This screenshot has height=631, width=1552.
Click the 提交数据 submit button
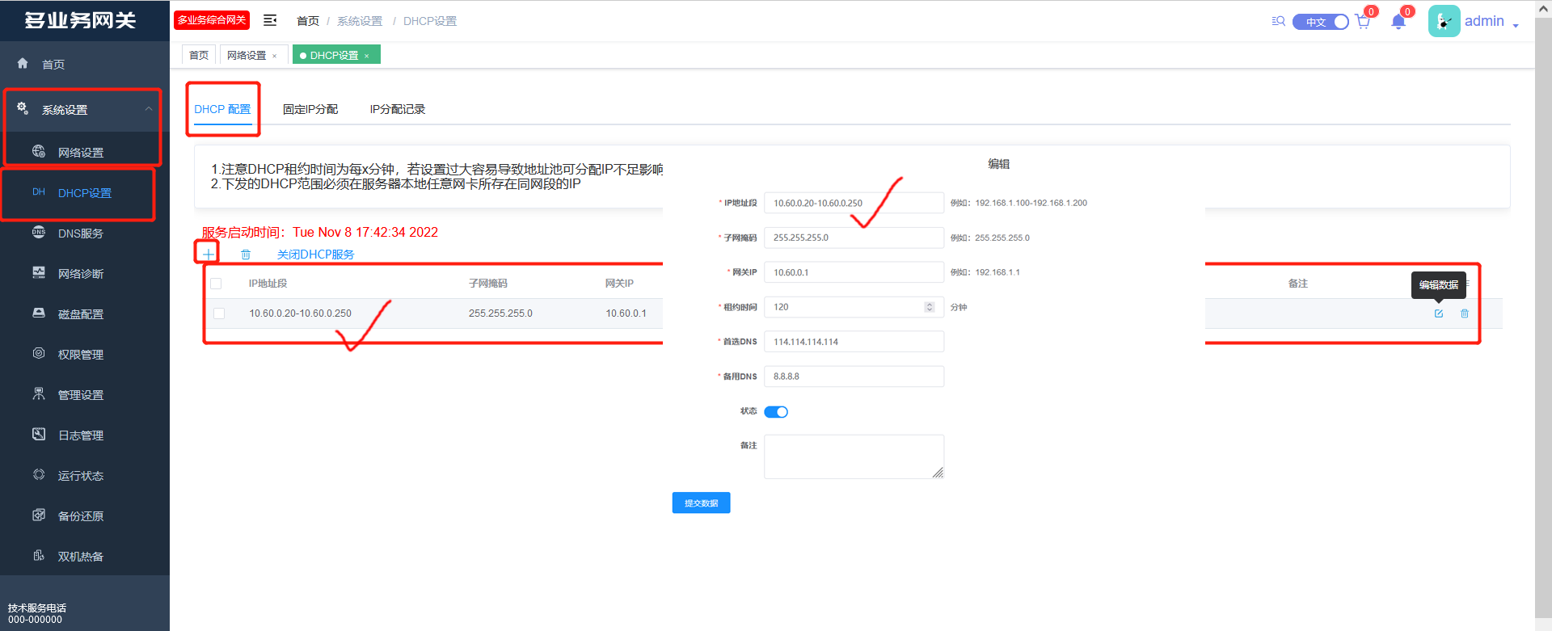(701, 503)
